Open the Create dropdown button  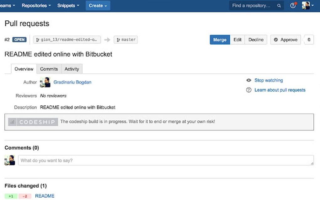98,6
